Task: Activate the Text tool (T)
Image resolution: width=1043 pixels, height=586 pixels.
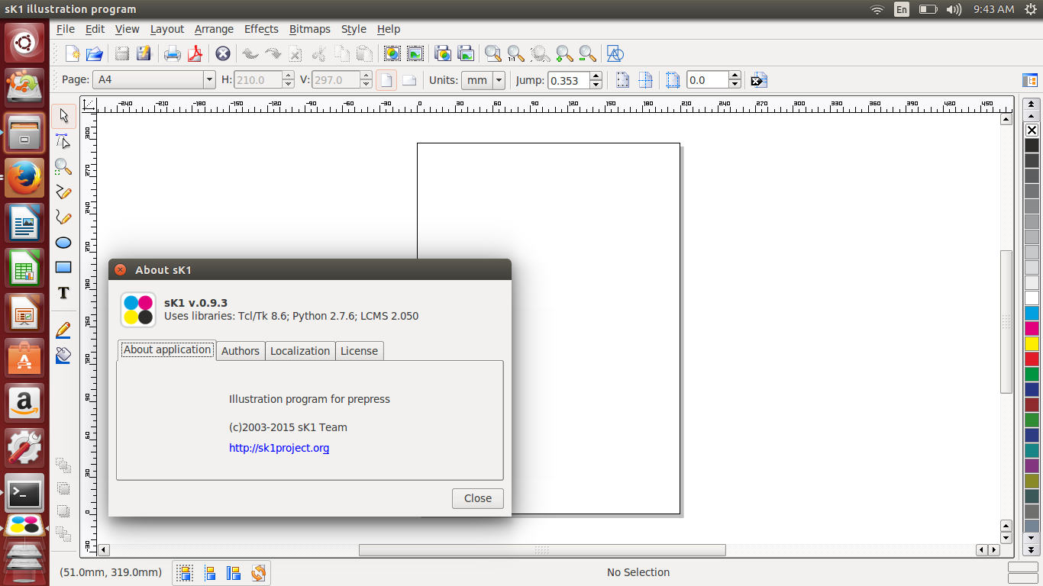Action: pos(63,293)
